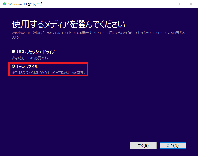Close the Windows 10 セットアップ window
Screen dimensions: 198x156
pos(191,4)
